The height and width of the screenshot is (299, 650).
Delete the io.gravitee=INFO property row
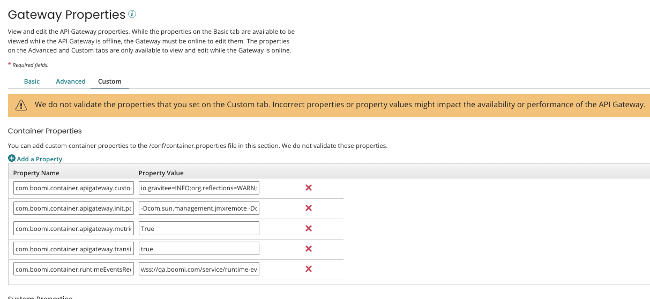click(x=309, y=188)
